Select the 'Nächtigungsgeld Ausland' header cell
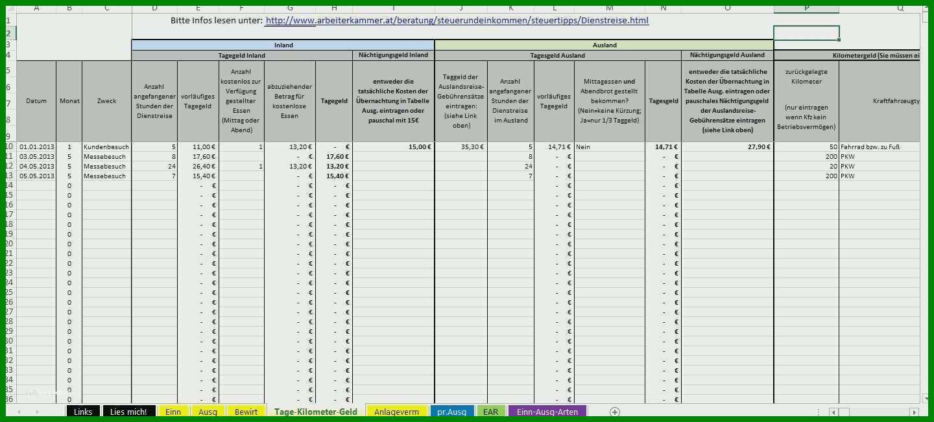This screenshot has width=934, height=422. tap(728, 56)
